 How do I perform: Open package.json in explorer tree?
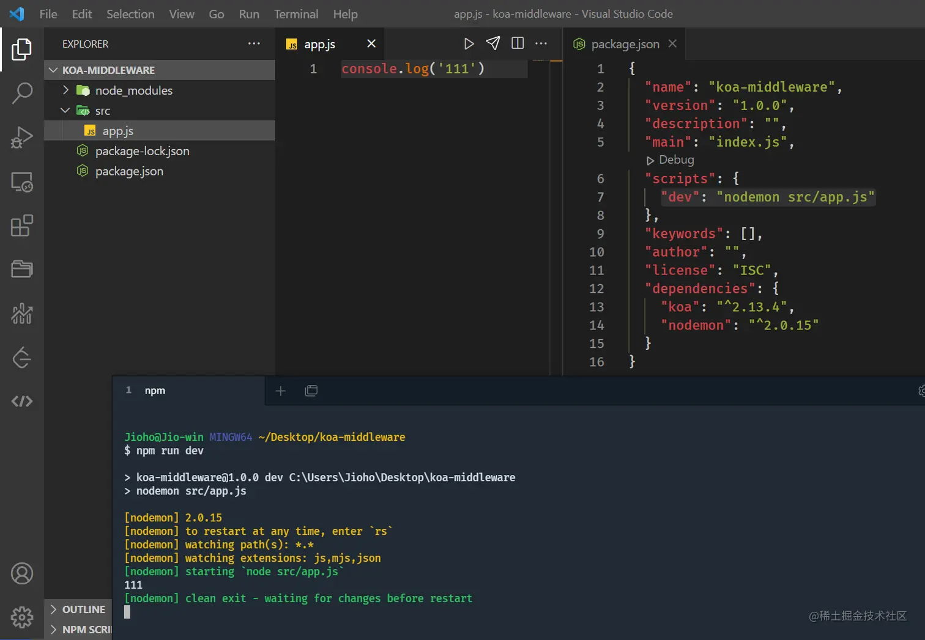[160, 171]
